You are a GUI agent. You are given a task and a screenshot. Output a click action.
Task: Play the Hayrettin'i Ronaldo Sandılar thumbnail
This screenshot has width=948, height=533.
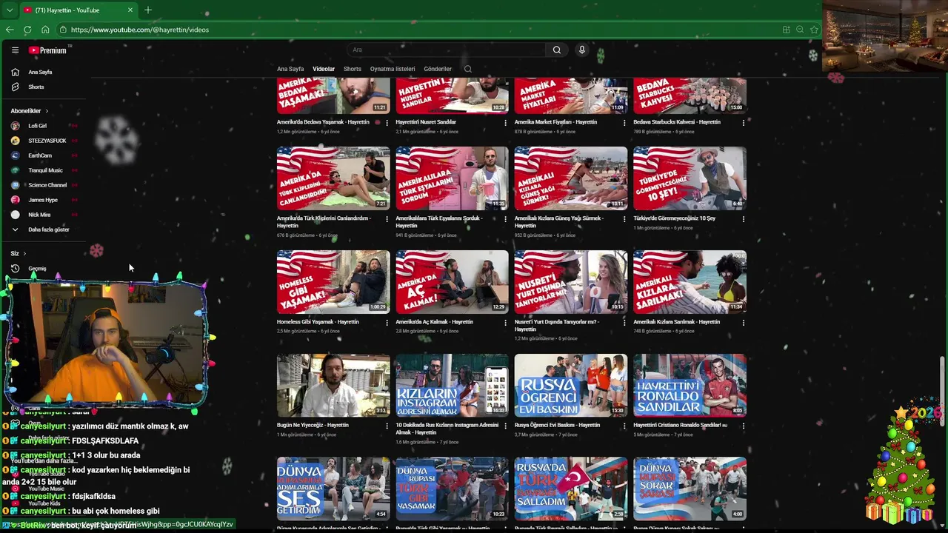click(690, 386)
